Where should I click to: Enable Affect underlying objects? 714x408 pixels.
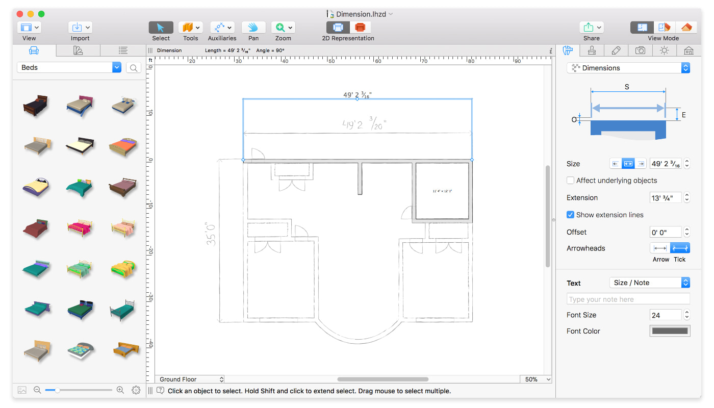(570, 181)
